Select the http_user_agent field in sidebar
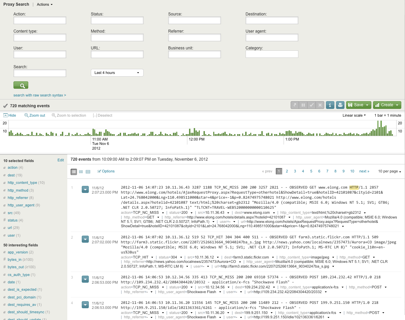 (x=21, y=205)
